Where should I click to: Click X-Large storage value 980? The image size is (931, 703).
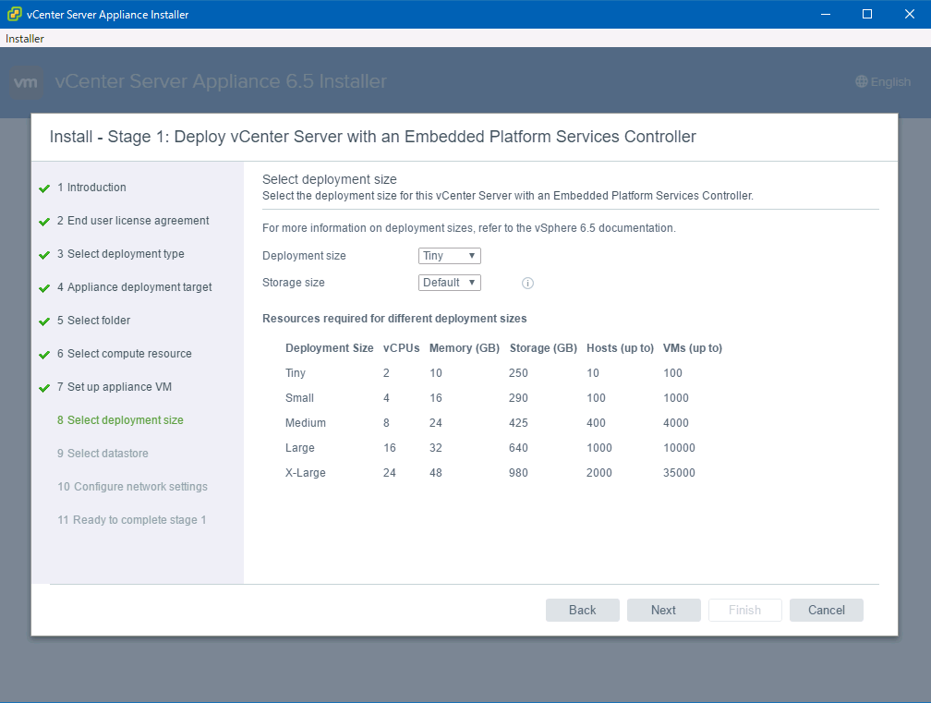click(x=518, y=473)
